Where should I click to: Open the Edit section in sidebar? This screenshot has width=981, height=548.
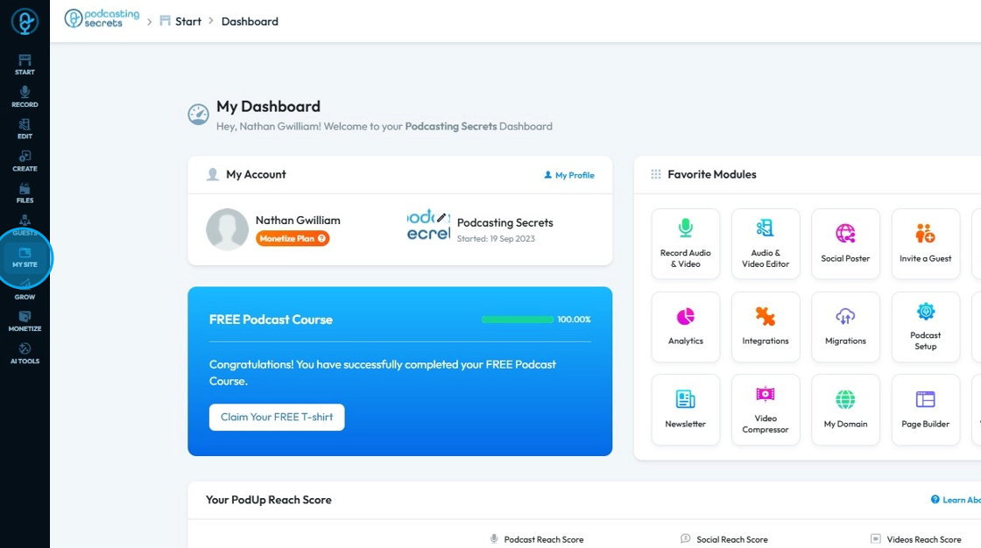25,129
